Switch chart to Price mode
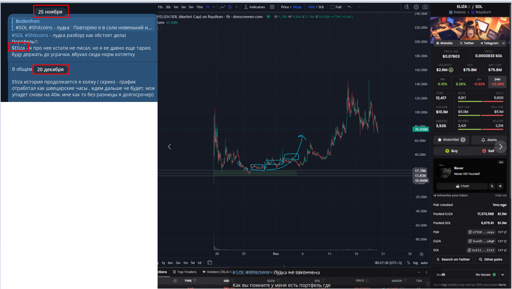 point(285,7)
